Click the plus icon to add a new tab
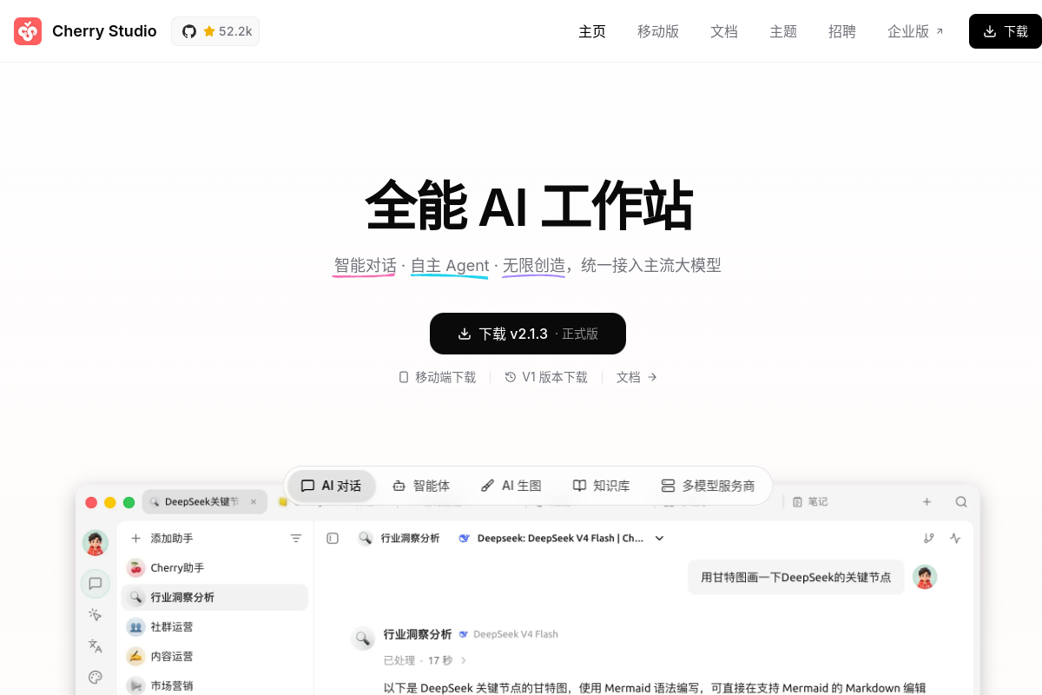The height and width of the screenshot is (695, 1042). (927, 502)
